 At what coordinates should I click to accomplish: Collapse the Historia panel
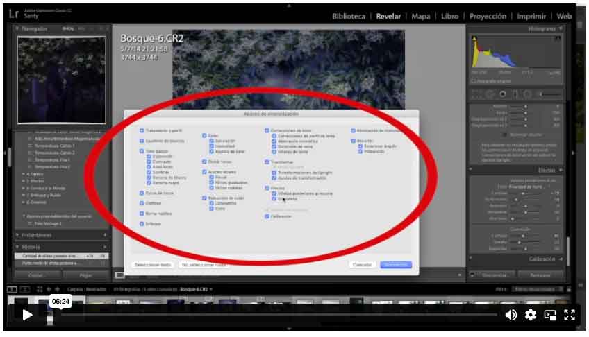click(x=17, y=247)
